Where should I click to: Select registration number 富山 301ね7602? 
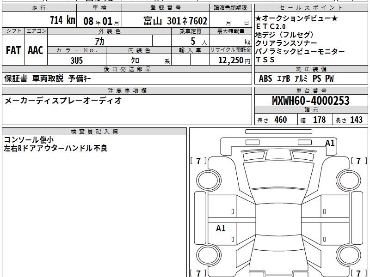[175, 21]
